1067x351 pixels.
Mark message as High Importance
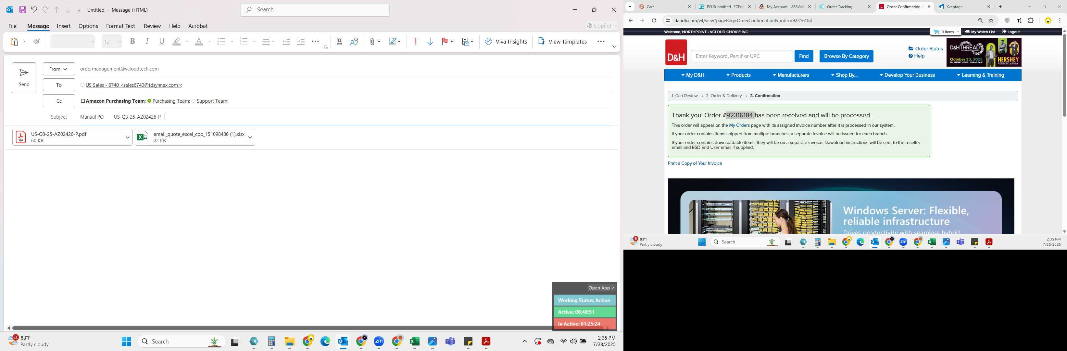point(416,42)
